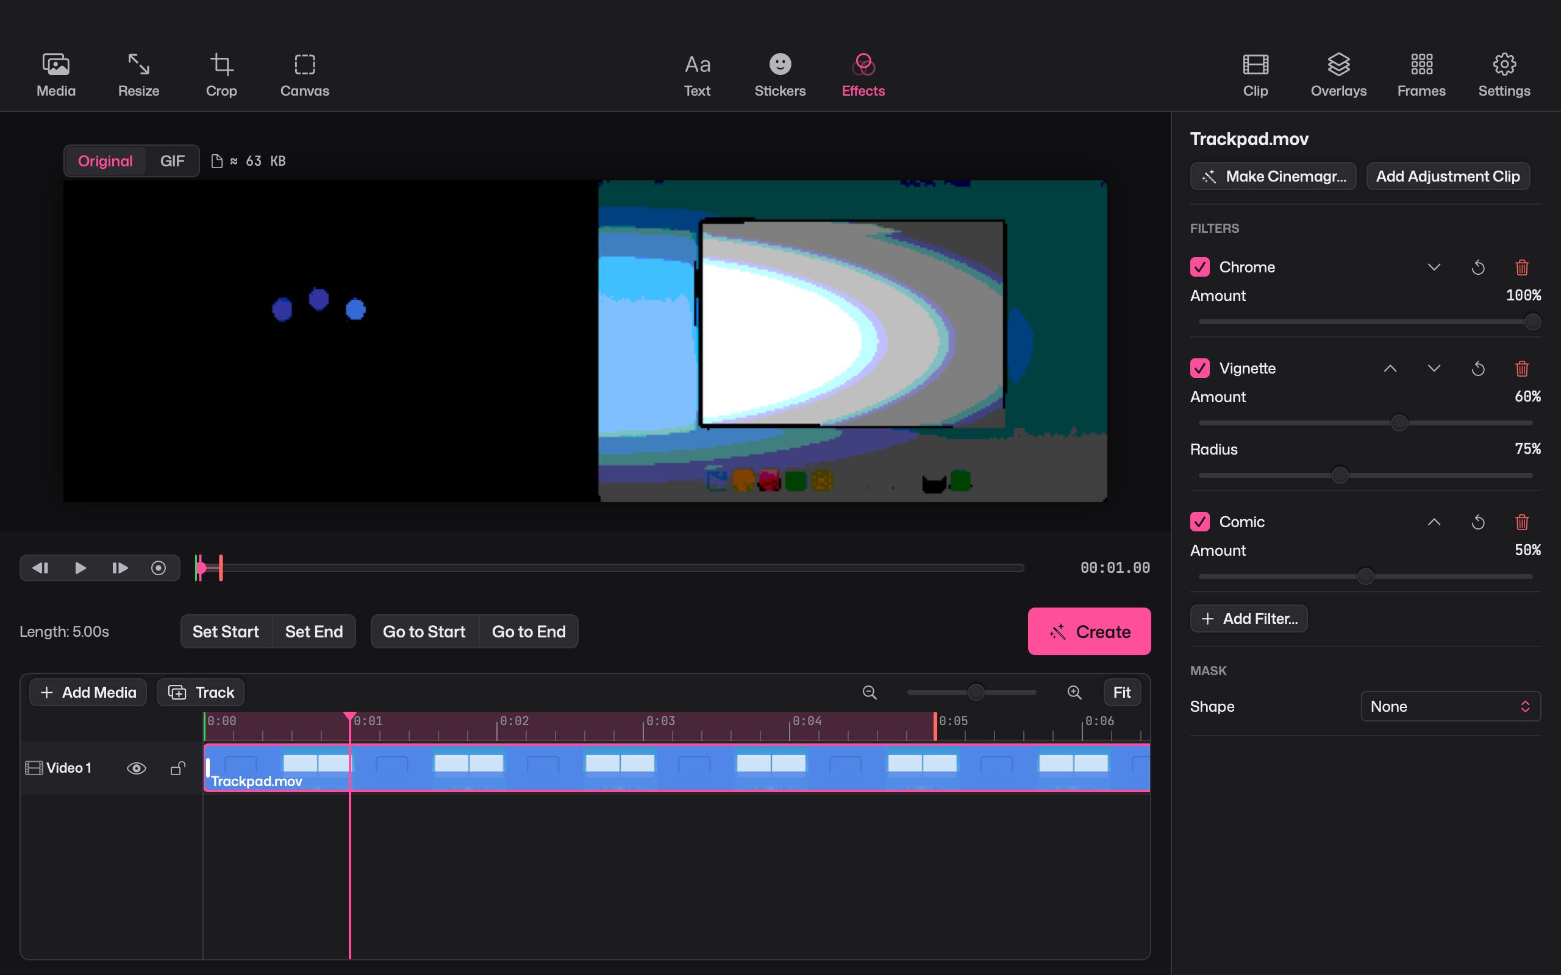Screen dimensions: 1561x975
Task: Reset the Comic filter
Action: coord(1478,522)
